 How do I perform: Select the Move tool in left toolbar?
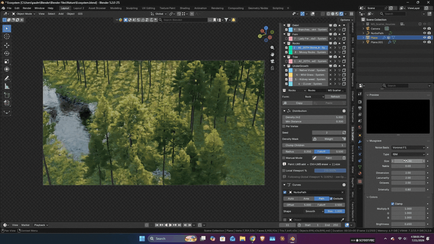coord(7,45)
